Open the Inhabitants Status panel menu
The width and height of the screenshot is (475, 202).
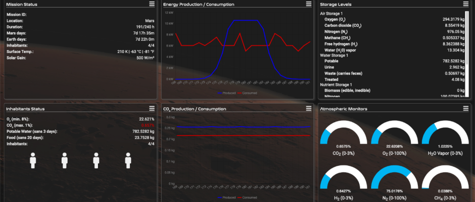coord(152,108)
